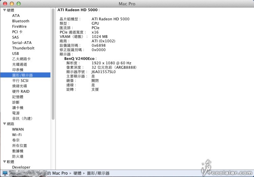This screenshot has height=177, width=254.
Task: Click the sidebar vertical scrollbar
Action: coord(53,64)
